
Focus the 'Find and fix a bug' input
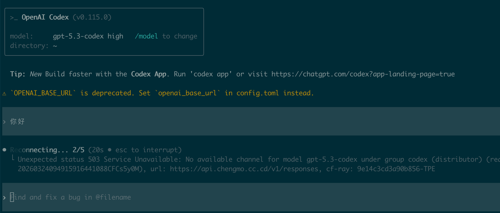point(251,197)
